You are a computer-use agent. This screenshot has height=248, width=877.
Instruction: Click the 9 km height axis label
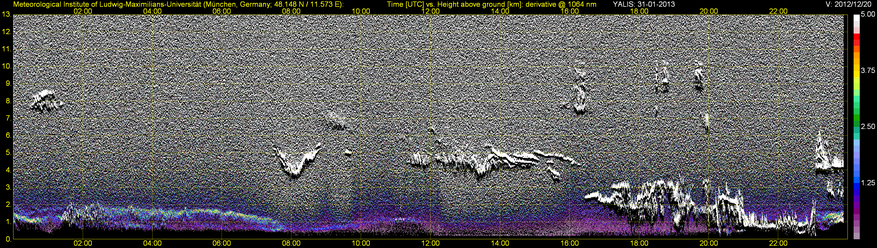pos(8,83)
